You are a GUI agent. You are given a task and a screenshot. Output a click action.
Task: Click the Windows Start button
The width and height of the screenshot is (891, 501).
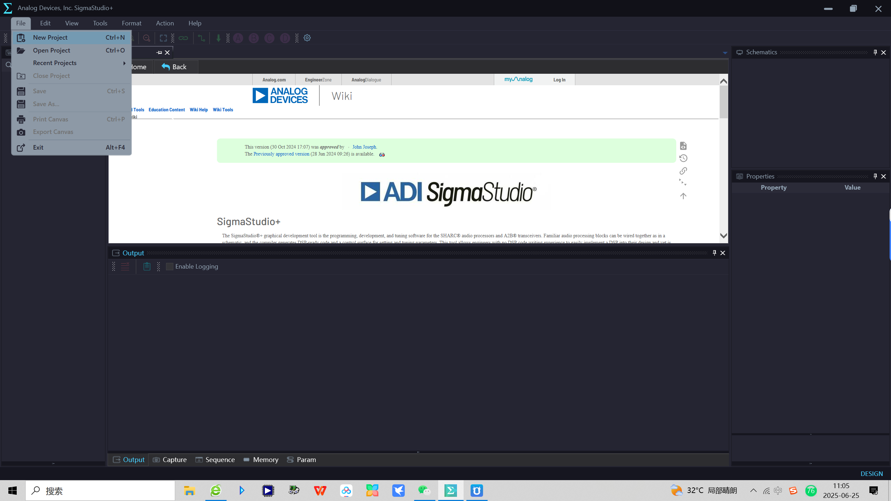pyautogui.click(x=13, y=491)
